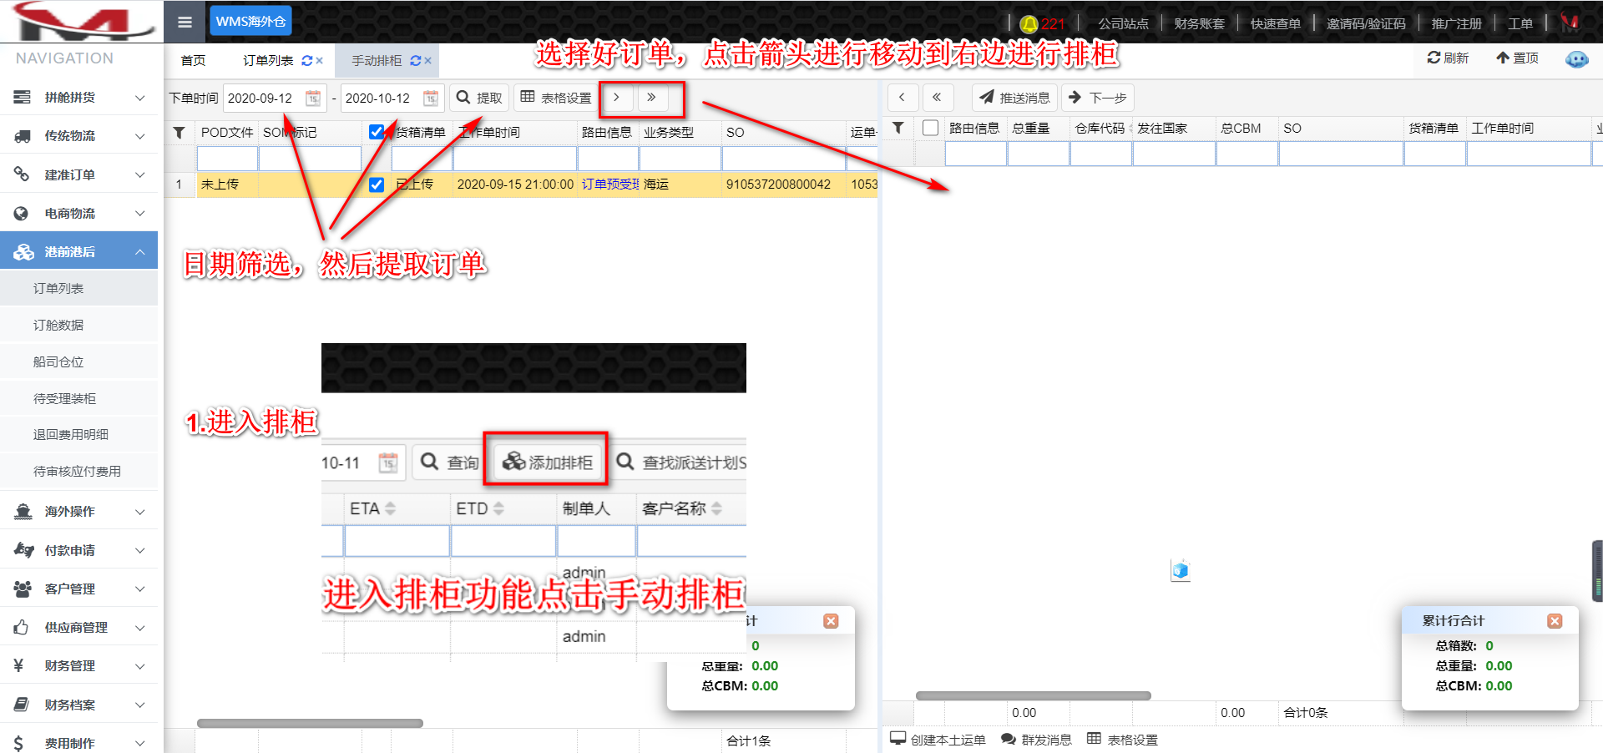This screenshot has width=1603, height=753.
Task: Open the 公司站点 link
Action: click(1123, 24)
